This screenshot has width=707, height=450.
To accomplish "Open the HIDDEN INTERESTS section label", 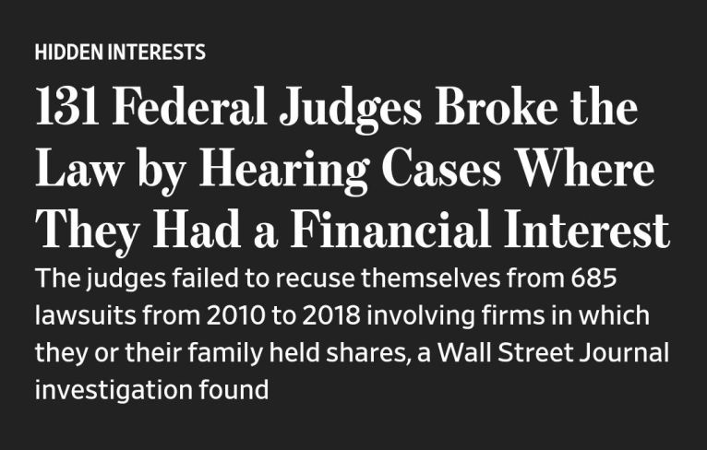I will (x=120, y=52).
